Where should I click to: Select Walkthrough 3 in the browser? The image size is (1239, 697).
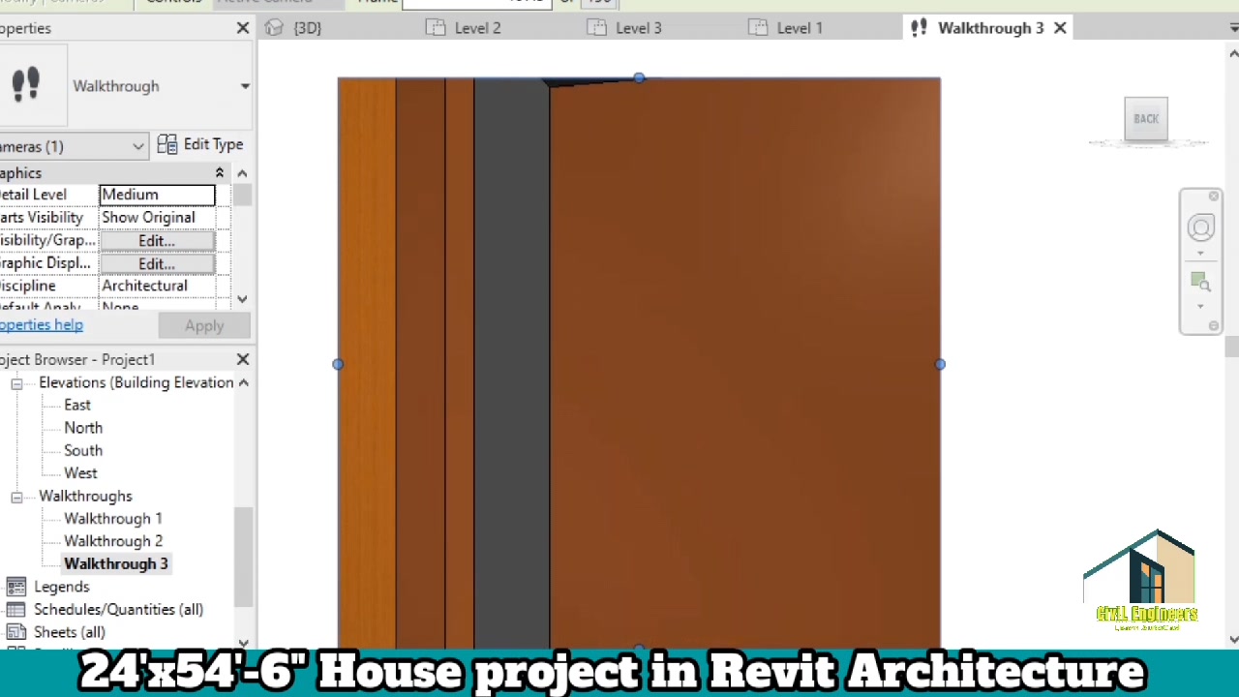[x=116, y=563]
